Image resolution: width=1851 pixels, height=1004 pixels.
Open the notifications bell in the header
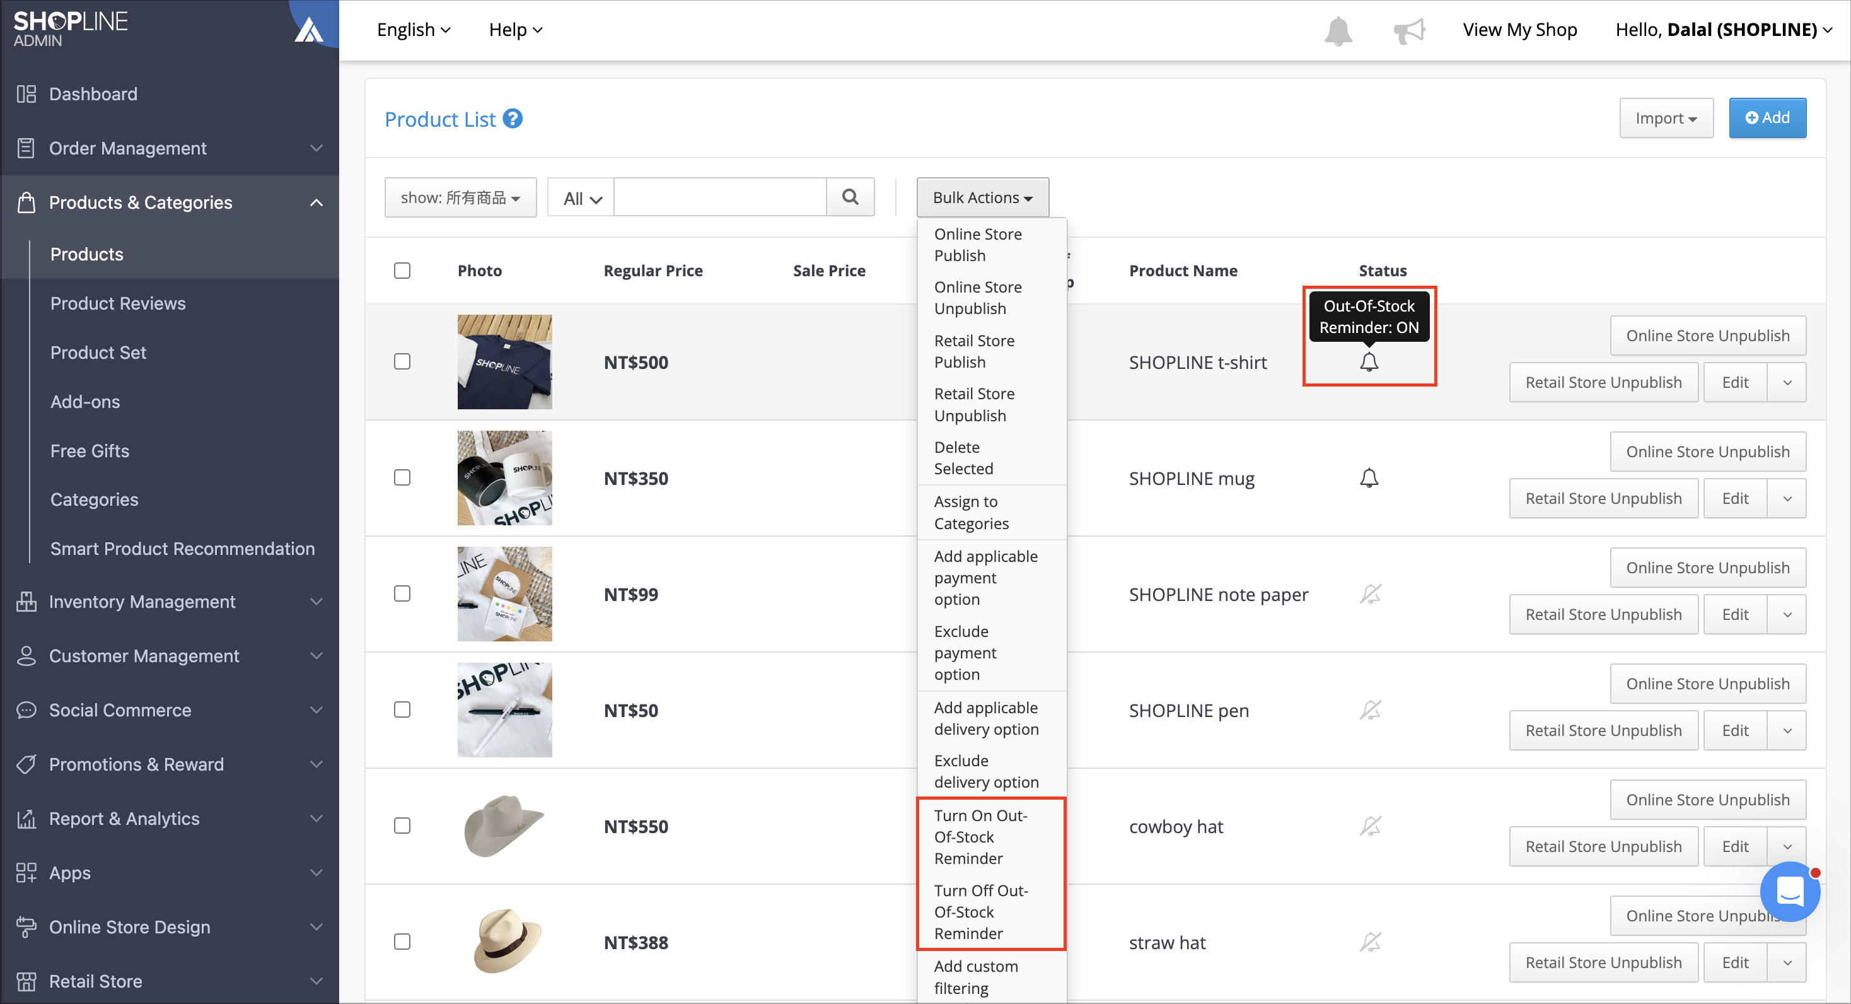tap(1337, 30)
